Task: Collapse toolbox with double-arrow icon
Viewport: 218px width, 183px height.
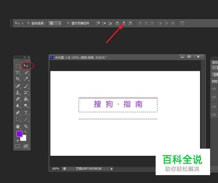Action: click(x=25, y=57)
